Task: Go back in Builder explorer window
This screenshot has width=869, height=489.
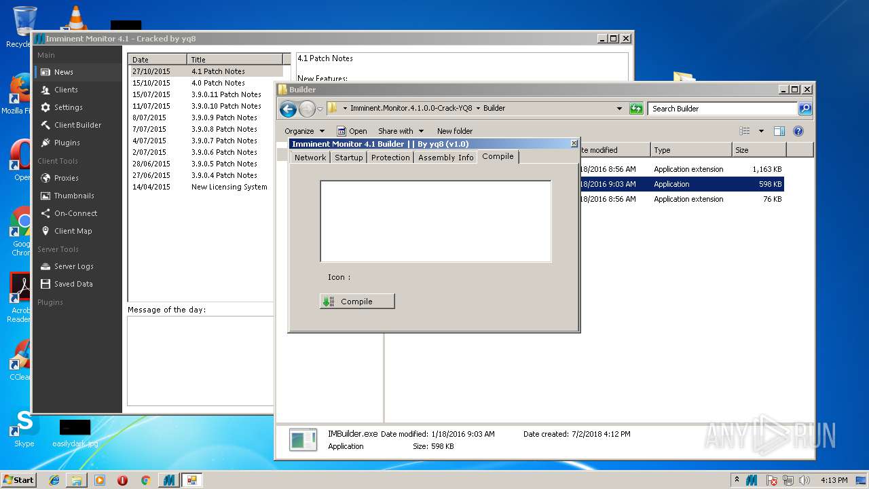Action: 288,109
